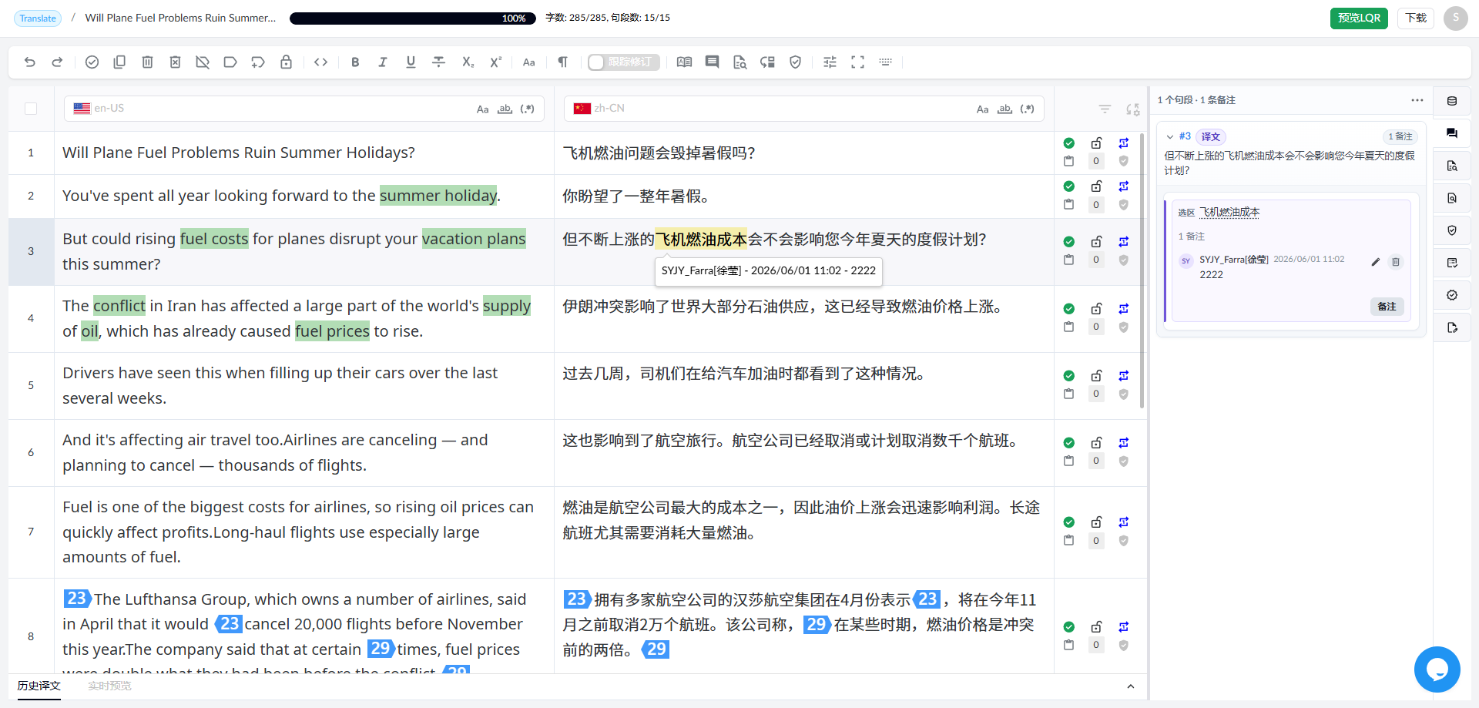Screen dimensions: 1479x708
Task: Insert tag using the code brackets icon
Action: click(x=321, y=62)
